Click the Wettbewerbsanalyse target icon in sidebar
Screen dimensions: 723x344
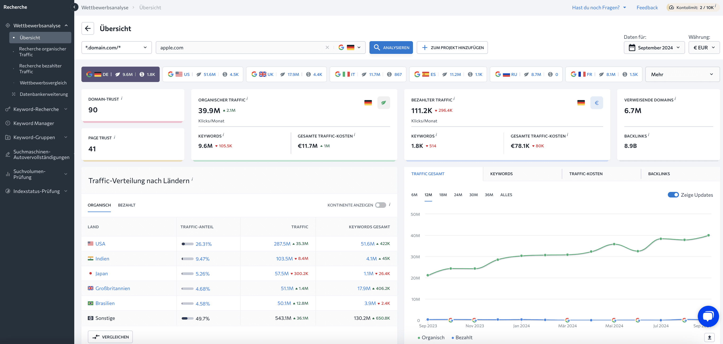pos(8,25)
